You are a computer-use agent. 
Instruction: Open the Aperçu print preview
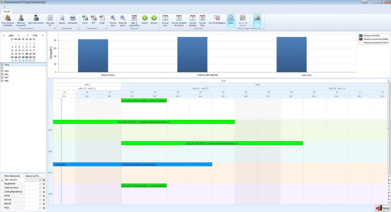62,20
